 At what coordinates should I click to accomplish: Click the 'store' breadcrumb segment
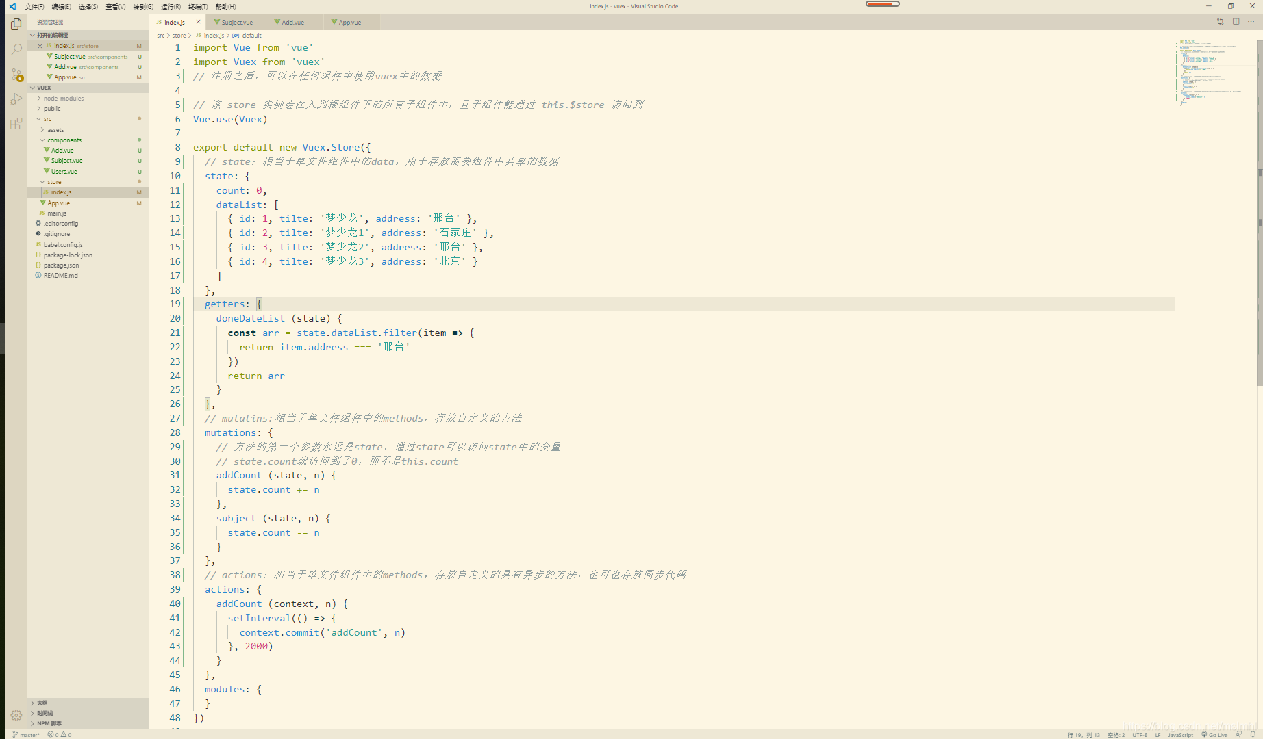179,36
